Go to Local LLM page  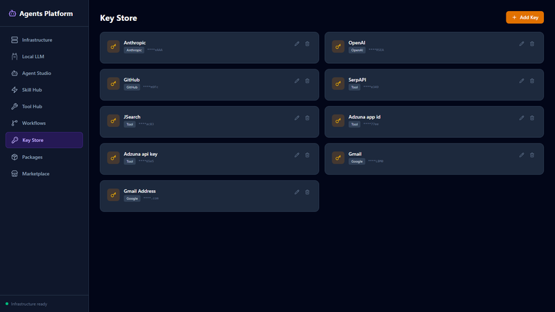(x=33, y=57)
